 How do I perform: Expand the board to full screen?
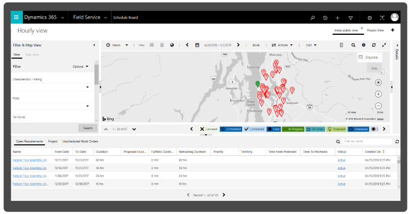tap(384, 45)
